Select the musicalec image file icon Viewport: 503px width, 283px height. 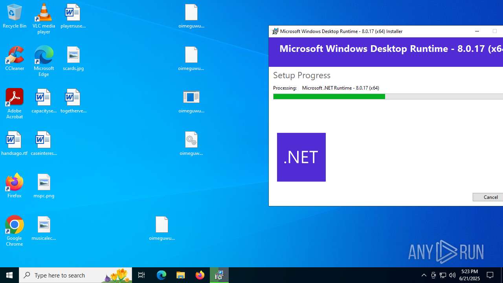[x=44, y=228]
